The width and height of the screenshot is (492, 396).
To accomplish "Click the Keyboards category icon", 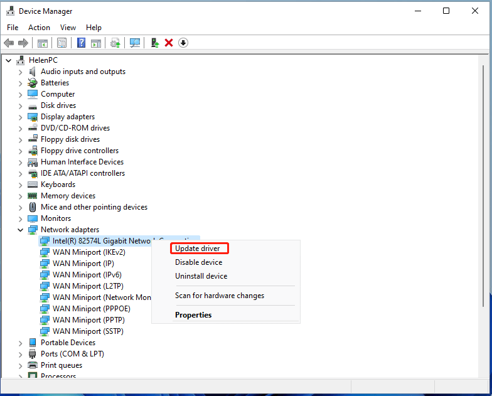I will point(33,185).
